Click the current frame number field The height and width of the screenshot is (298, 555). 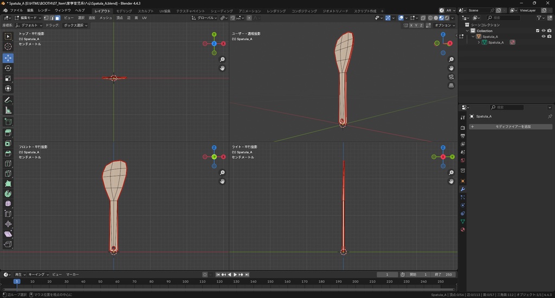(x=387, y=275)
